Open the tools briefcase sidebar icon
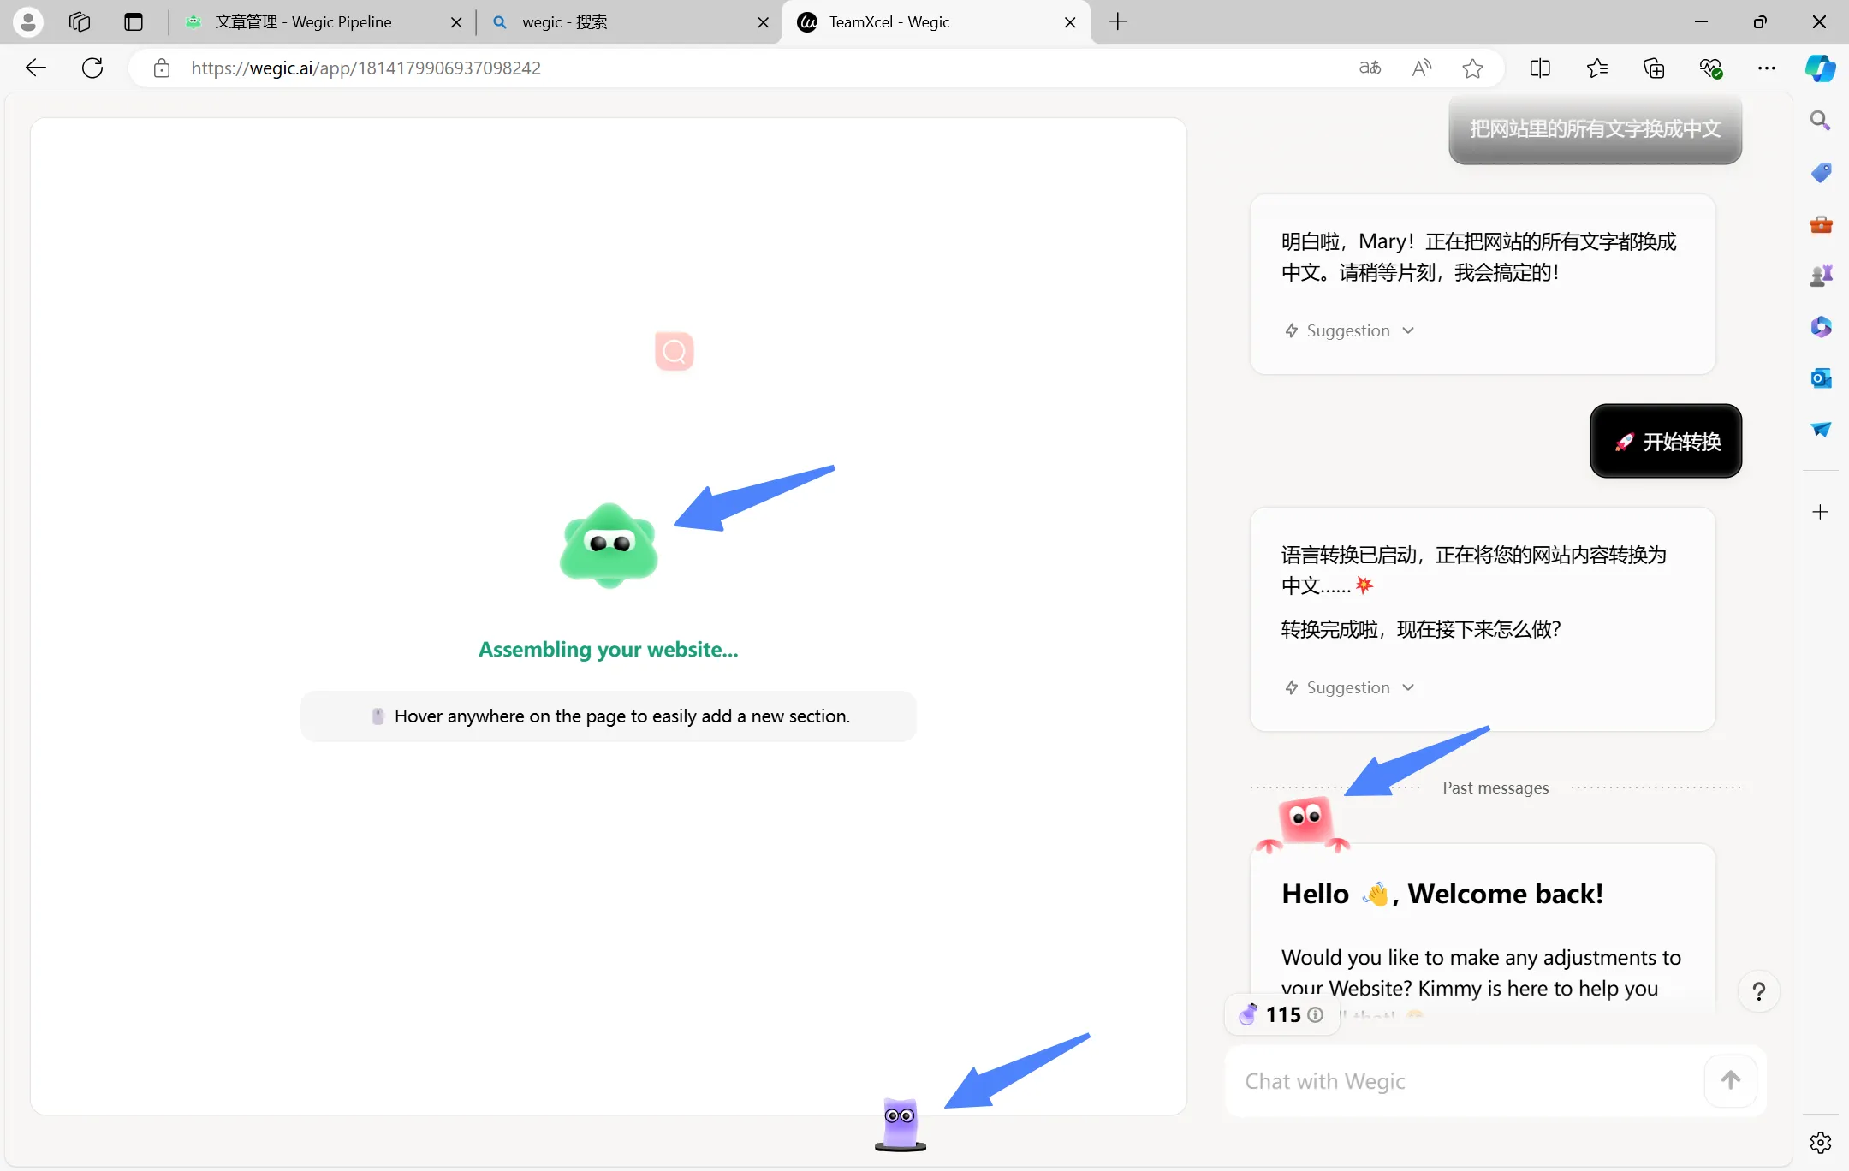 click(x=1821, y=223)
